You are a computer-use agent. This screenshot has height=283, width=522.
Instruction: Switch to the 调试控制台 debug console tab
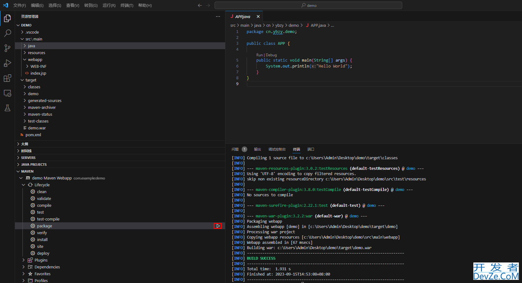pyautogui.click(x=277, y=149)
